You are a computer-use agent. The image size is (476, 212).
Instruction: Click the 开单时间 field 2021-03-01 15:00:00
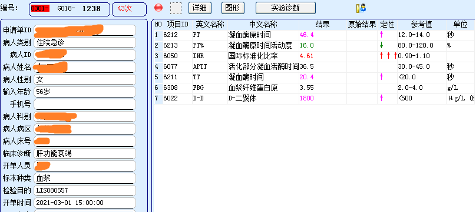(85, 203)
